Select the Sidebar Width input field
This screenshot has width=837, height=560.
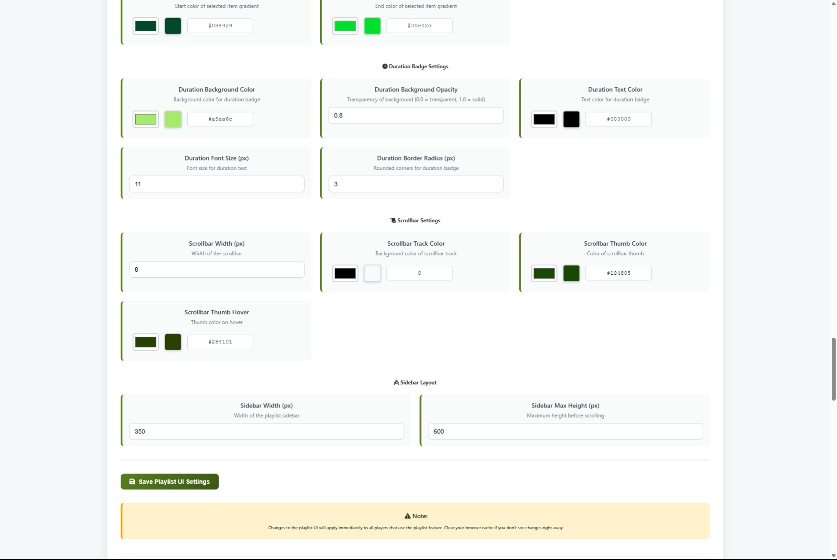[266, 432]
